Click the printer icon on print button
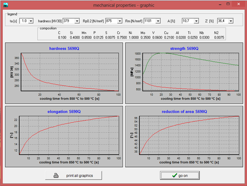 click(56, 175)
